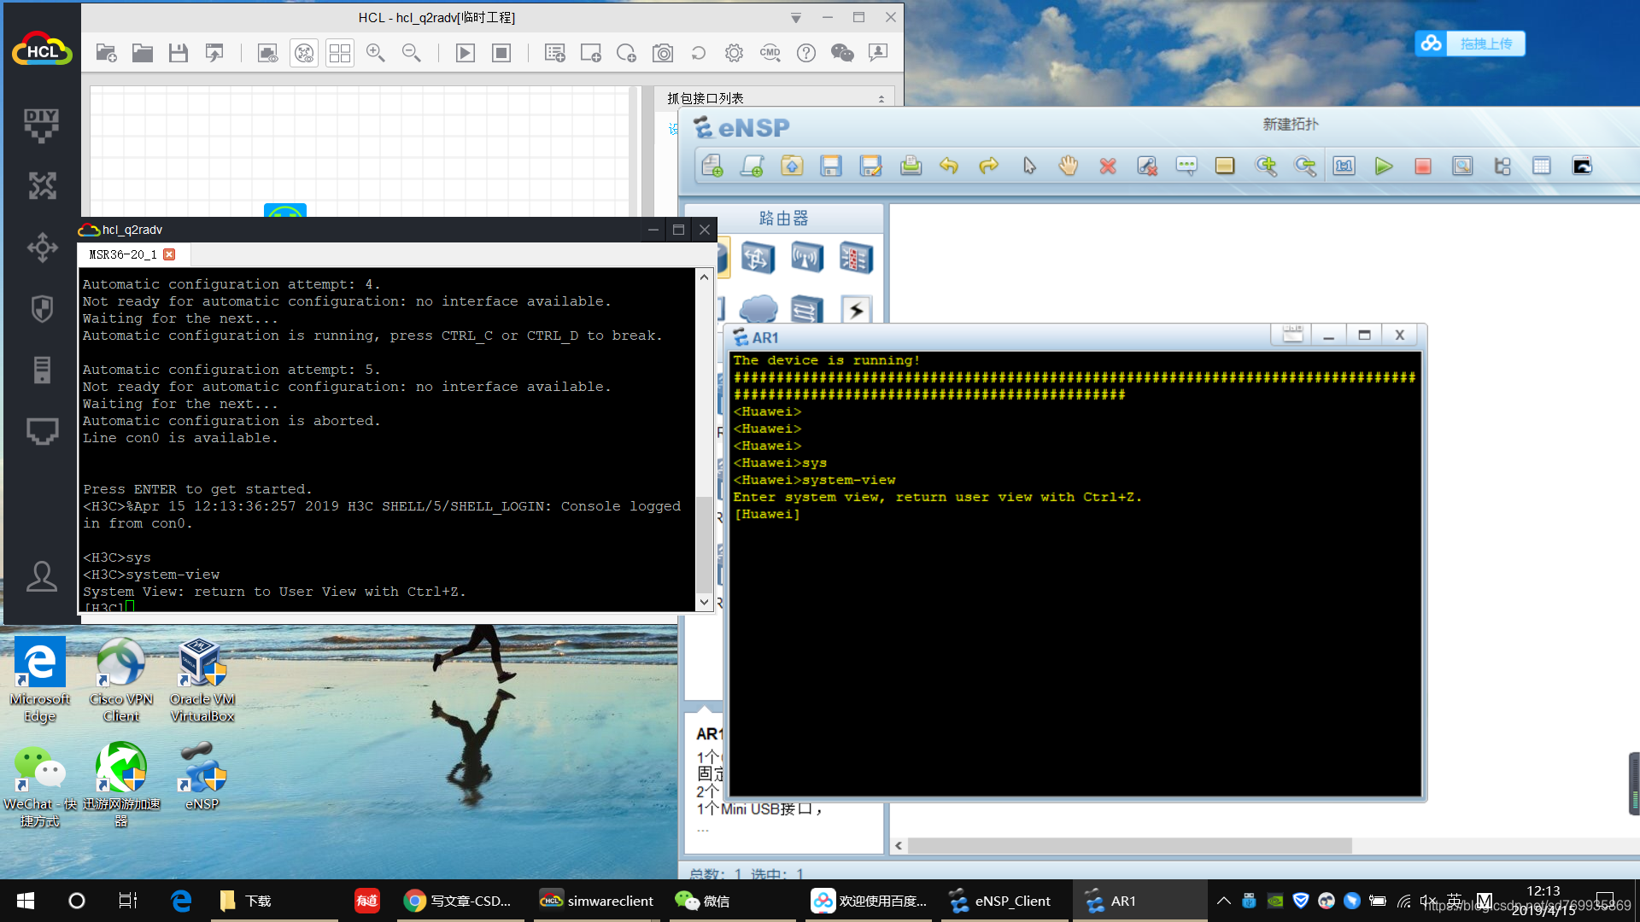Image resolution: width=1640 pixels, height=922 pixels.
Task: Click undo arrow in eNSP toolbar
Action: 949,166
